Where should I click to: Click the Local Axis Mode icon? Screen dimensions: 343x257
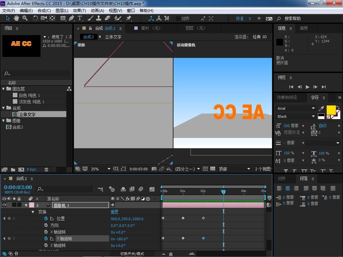point(151,18)
